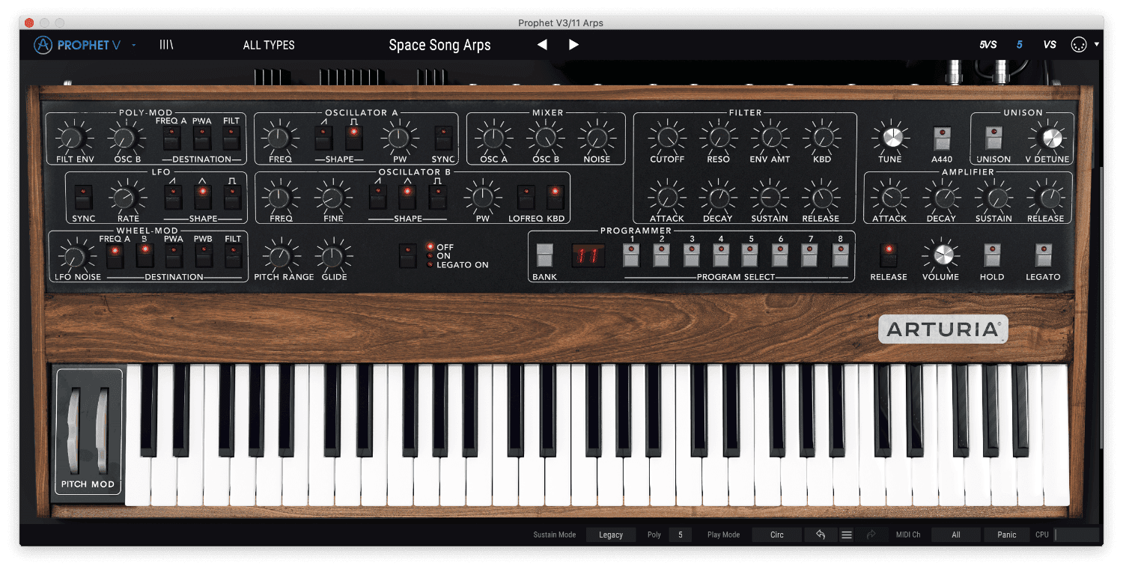
Task: Select Oscillator A sawtooth shape button
Action: point(323,138)
